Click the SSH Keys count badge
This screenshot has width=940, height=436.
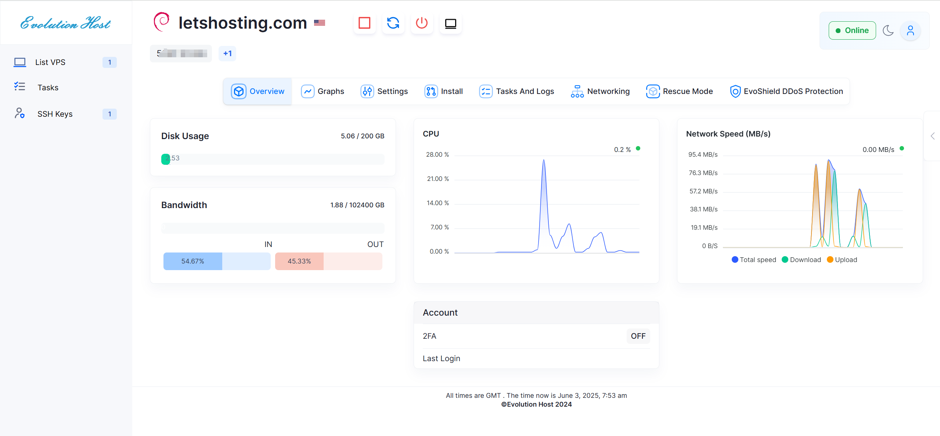[x=109, y=114]
